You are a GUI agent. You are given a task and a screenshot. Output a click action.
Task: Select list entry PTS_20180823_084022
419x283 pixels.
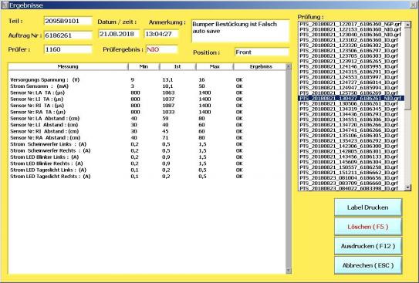coord(350,188)
